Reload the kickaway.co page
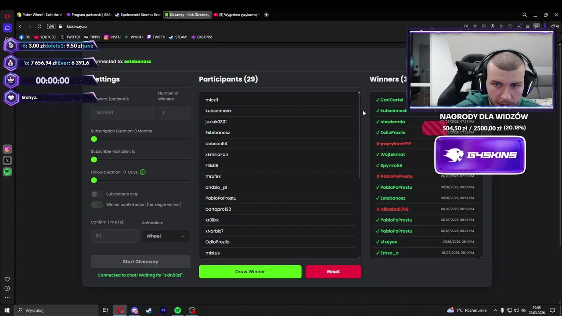562x316 pixels. click(40, 26)
